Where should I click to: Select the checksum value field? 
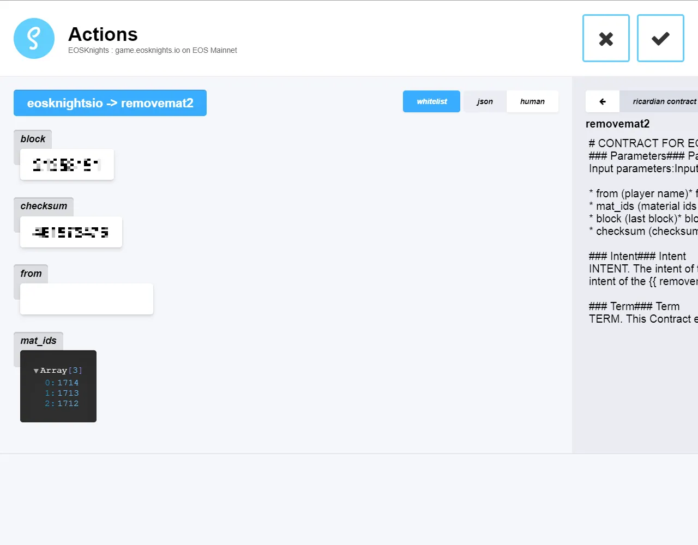click(x=71, y=232)
